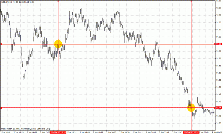Click the 91.50 price scale label
The width and height of the screenshot is (223, 134).
click(x=219, y=87)
